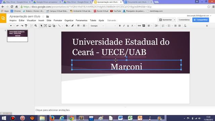Insert a link with chain icon
Image resolution: width=215 pixels, height=121 pixels.
point(139,26)
